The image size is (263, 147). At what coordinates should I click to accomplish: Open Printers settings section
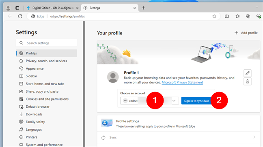(x=46, y=137)
